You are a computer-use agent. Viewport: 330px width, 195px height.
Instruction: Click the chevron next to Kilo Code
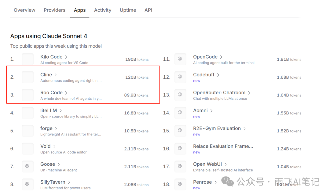66,57
